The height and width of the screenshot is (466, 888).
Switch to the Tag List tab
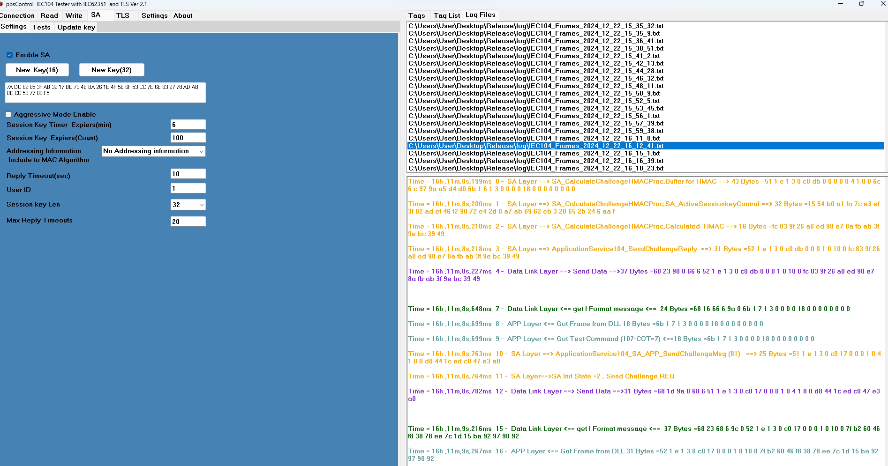coord(446,15)
